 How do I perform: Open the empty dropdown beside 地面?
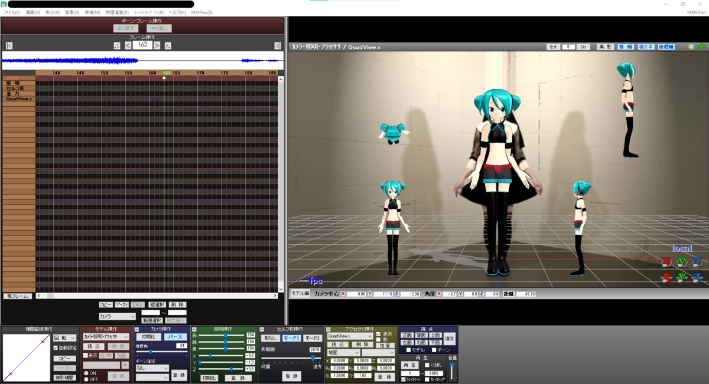pyautogui.click(x=378, y=352)
